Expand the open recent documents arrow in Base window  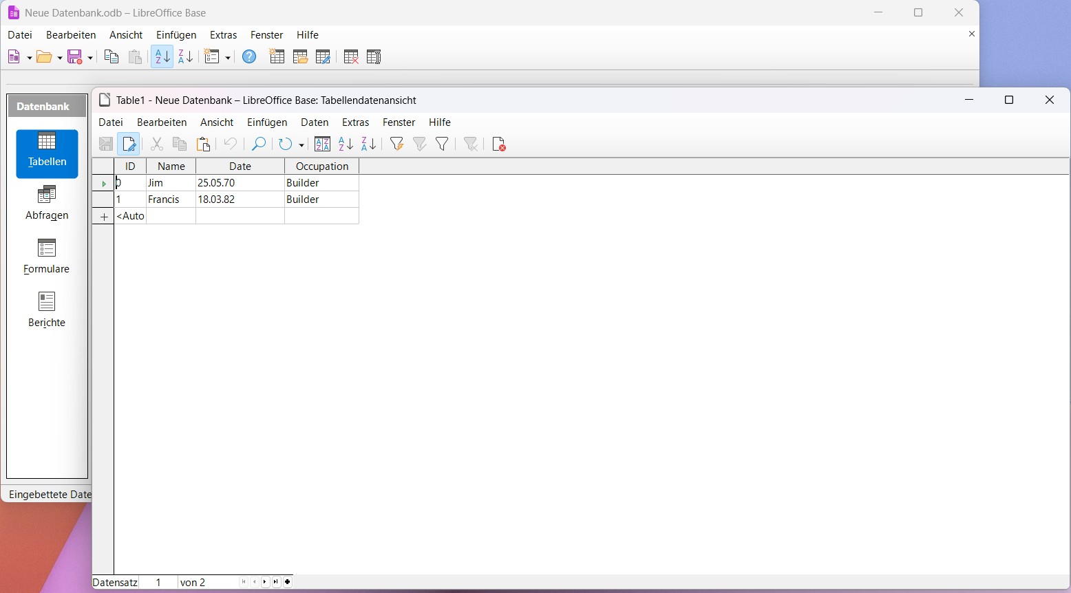point(60,58)
